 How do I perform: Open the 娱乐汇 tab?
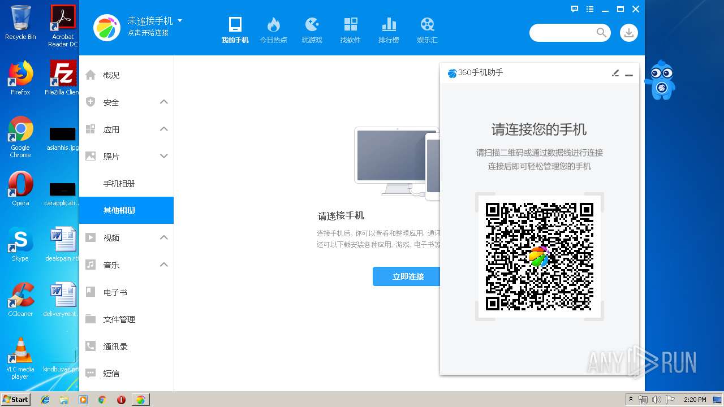tap(427, 30)
